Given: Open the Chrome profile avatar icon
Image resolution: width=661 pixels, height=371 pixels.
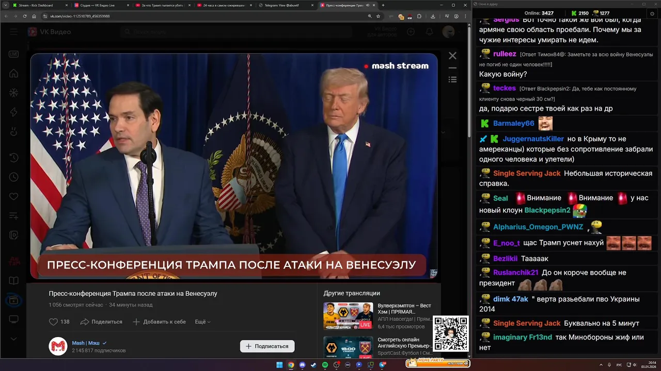Looking at the screenshot, I should [456, 16].
